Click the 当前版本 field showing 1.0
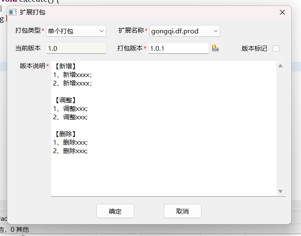Image resolution: width=301 pixels, height=236 pixels. [76, 48]
